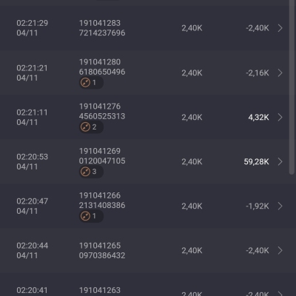This screenshot has height=296, width=296.
Task: Select transaction ID 191041283 7214237696
Action: (x=102, y=28)
